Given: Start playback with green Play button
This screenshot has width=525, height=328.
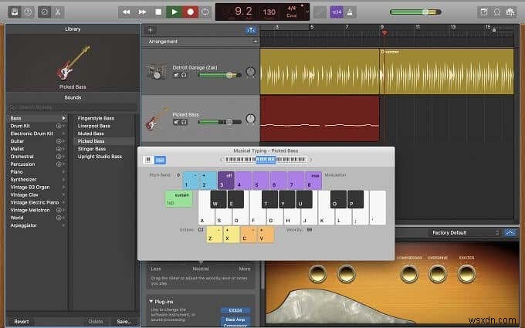Looking at the screenshot, I should point(174,12).
